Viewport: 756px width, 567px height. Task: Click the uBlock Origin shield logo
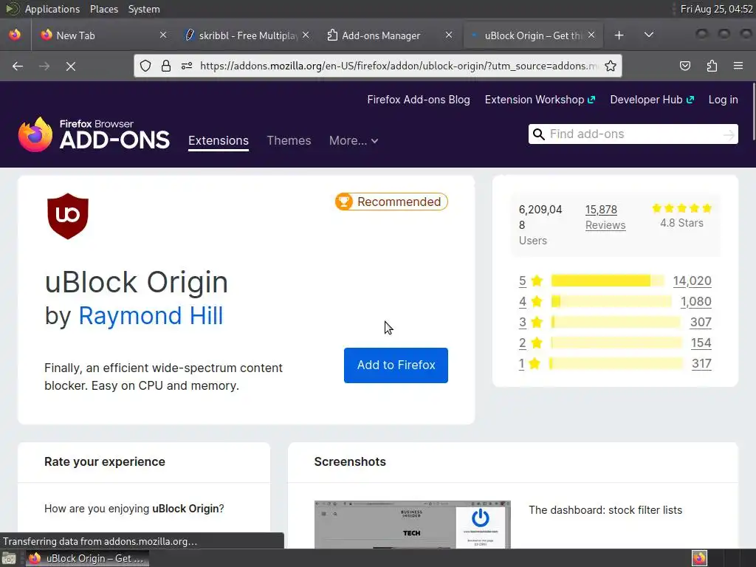pos(68,216)
